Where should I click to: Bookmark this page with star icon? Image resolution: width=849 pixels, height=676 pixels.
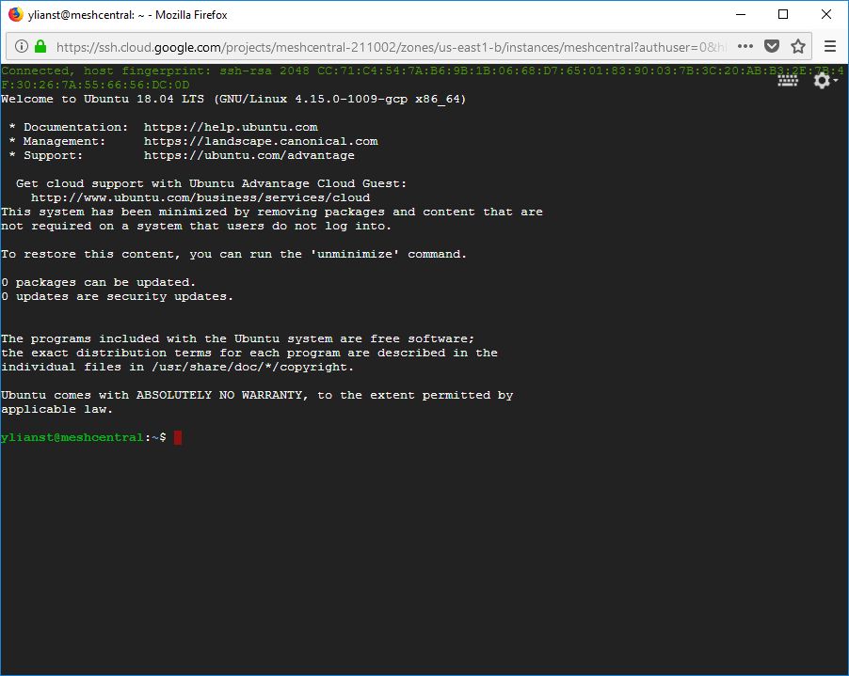[x=797, y=46]
